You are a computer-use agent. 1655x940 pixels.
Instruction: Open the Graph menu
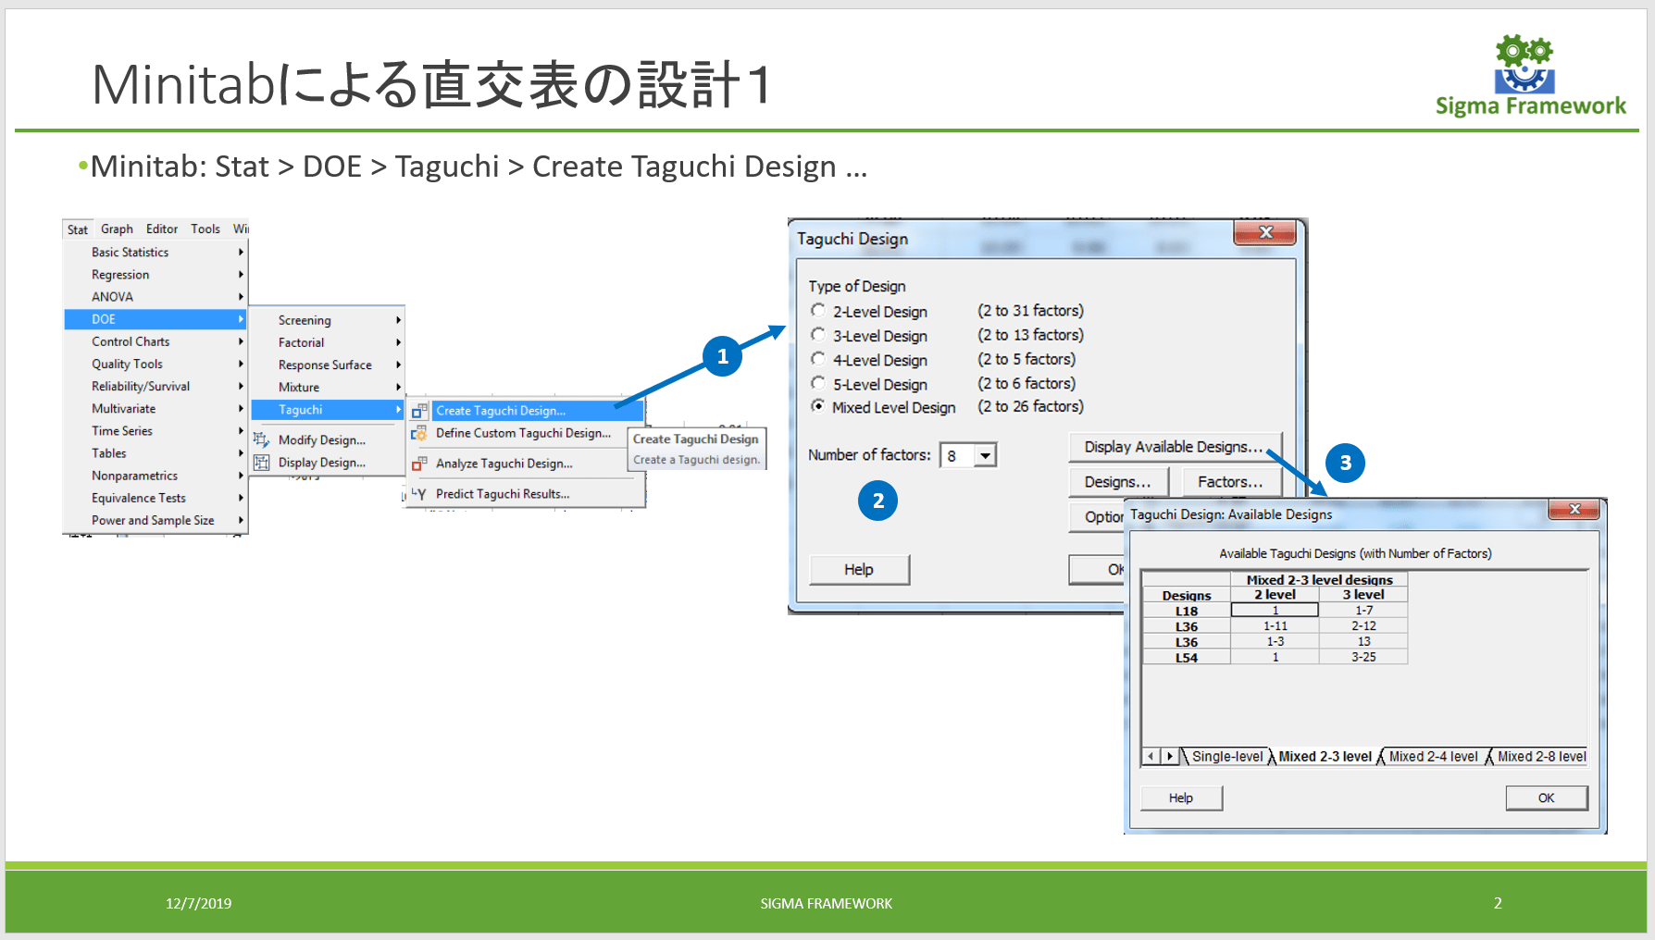point(117,229)
